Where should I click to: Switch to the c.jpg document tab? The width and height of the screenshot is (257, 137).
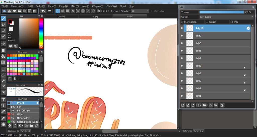tap(95, 16)
